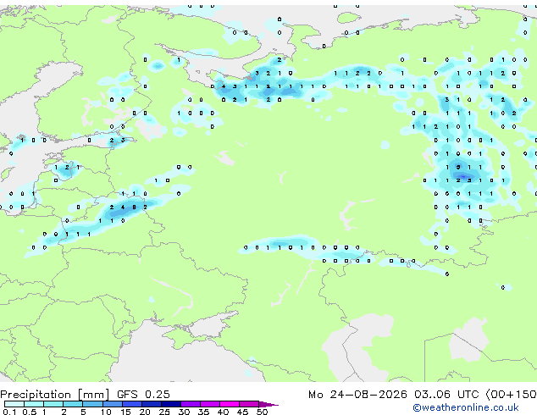This screenshot has height=415, width=537.
Task: Click the legend's above-50 arrow tip
Action: tap(268, 404)
